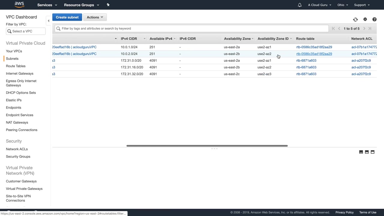Open the Services menu
The width and height of the screenshot is (384, 216).
[x=47, y=5]
